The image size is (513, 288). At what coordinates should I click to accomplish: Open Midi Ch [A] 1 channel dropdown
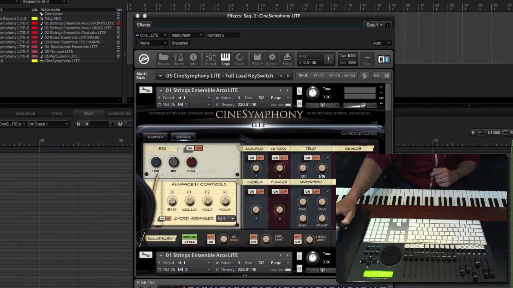click(x=184, y=104)
